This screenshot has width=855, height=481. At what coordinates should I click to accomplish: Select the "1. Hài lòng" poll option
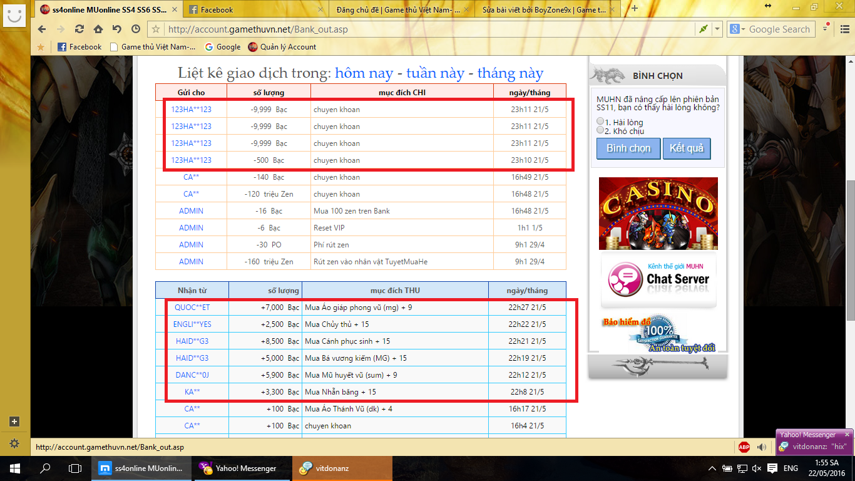click(x=600, y=122)
